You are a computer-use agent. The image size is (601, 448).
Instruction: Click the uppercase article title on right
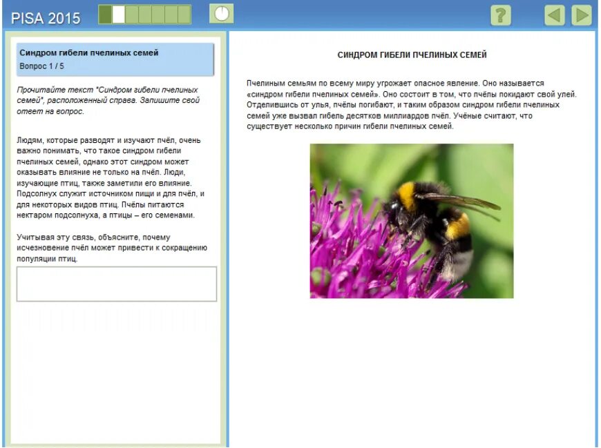pos(412,55)
